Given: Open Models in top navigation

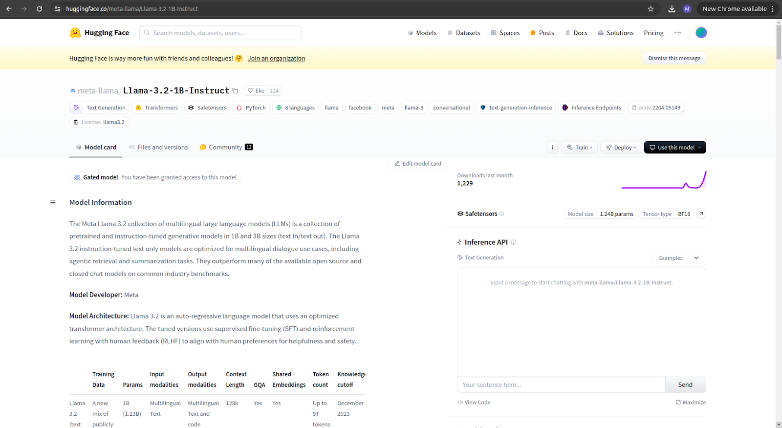Looking at the screenshot, I should tap(422, 33).
